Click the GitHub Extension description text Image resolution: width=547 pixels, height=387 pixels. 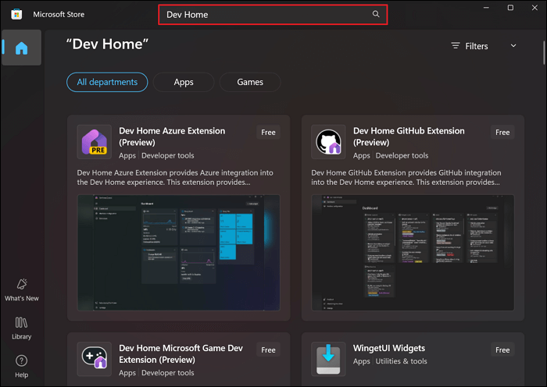point(406,178)
